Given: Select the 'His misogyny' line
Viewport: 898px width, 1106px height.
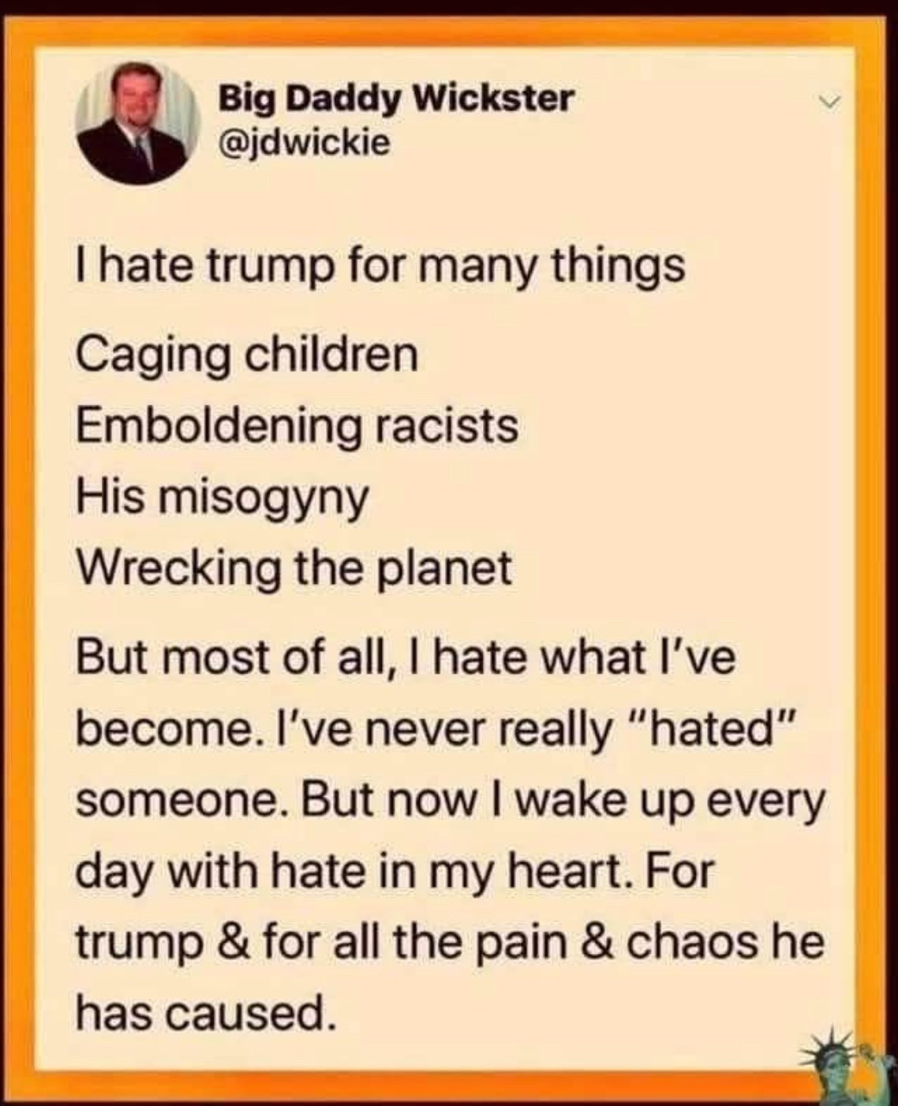Looking at the screenshot, I should (223, 499).
